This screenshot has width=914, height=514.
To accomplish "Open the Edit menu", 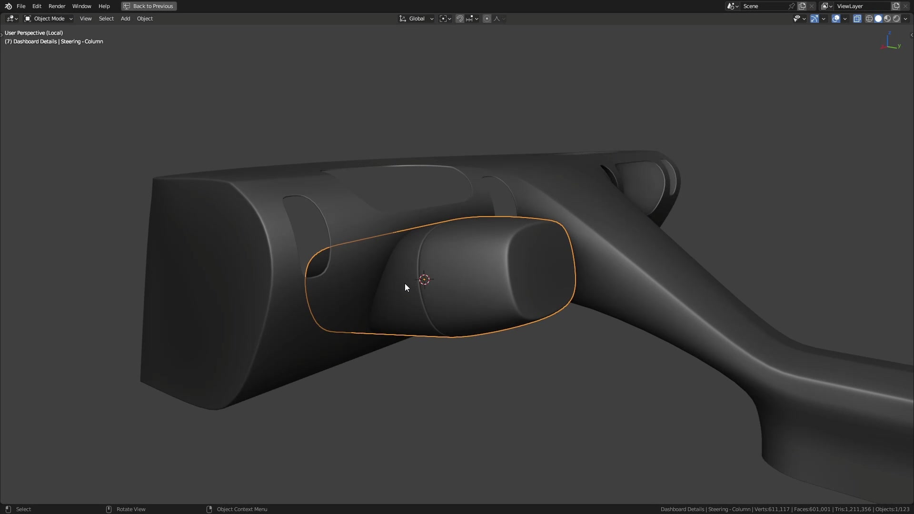I will pos(37,6).
